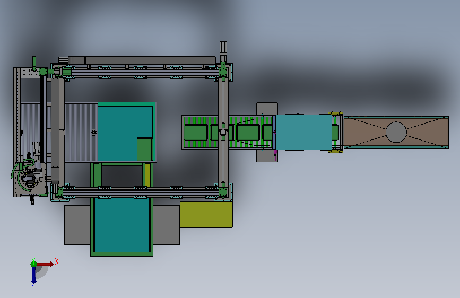Select the leftmost green box on roller conveyor
460x298 pixels.
[196, 132]
